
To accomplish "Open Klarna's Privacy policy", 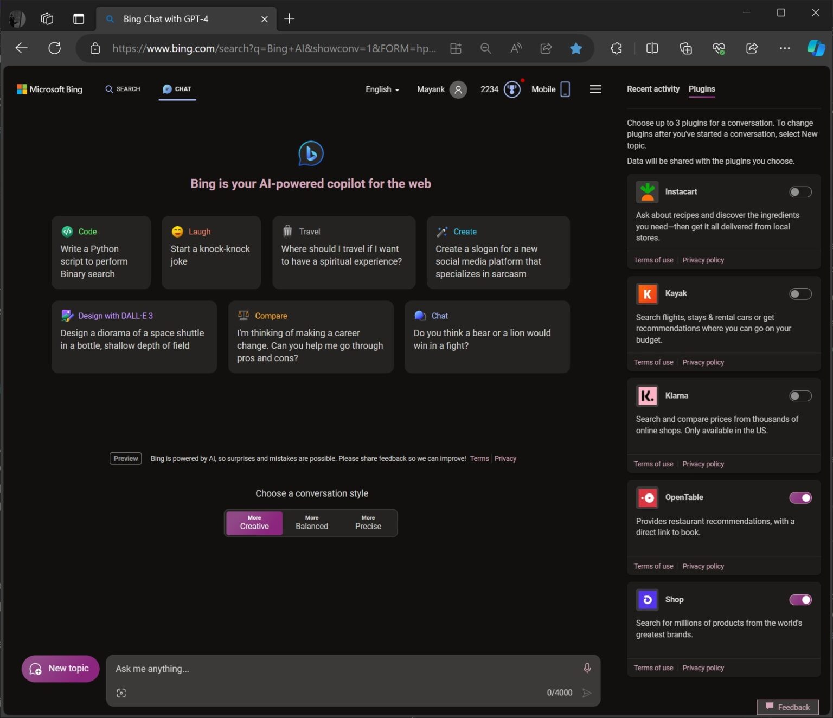I will [703, 464].
